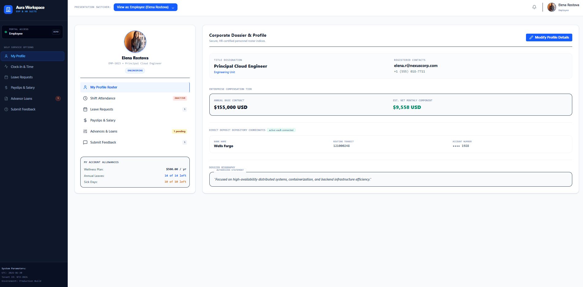Click the Modify Profile Details button

[549, 37]
